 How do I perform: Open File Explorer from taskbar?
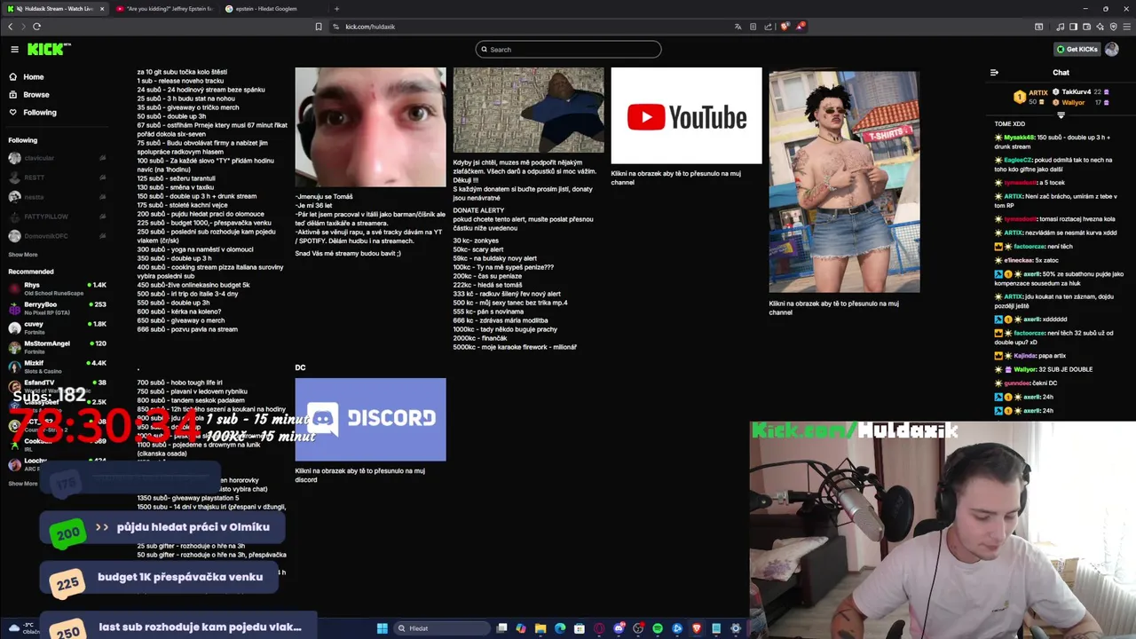(540, 628)
